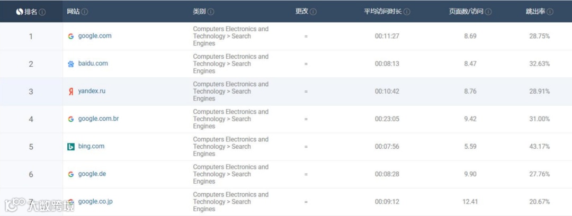Click rank number 5

(x=31, y=147)
